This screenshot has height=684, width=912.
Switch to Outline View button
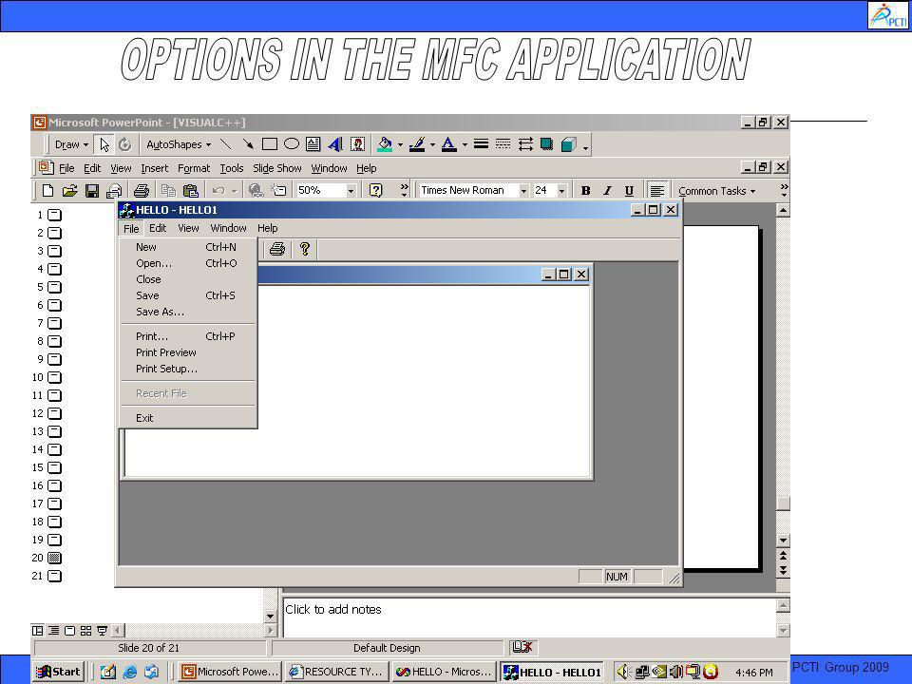(x=54, y=631)
